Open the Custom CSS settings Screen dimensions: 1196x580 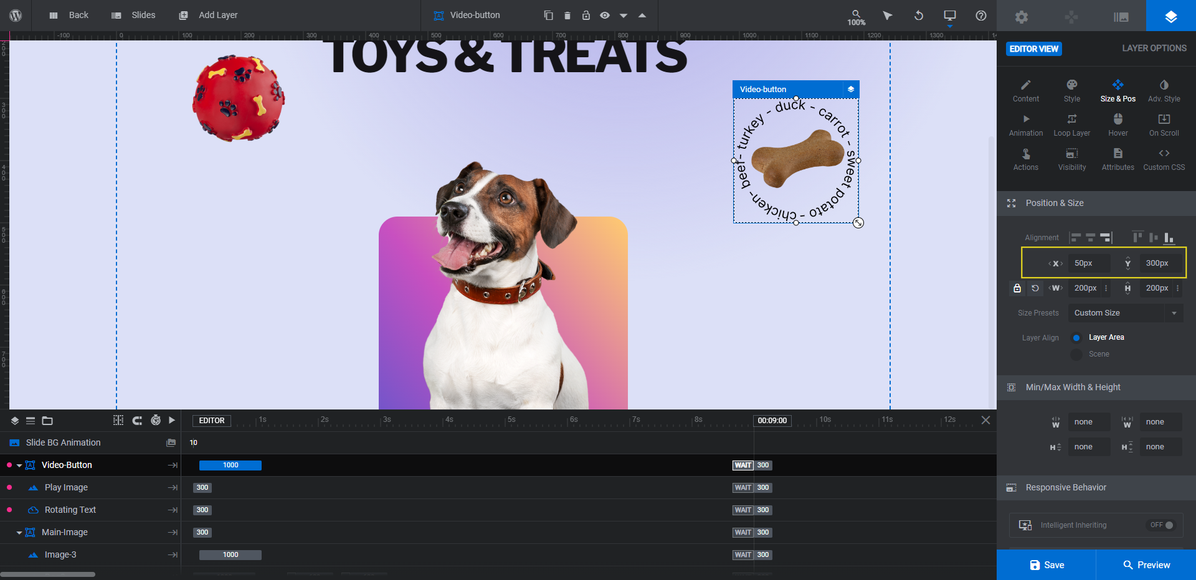(1164, 159)
